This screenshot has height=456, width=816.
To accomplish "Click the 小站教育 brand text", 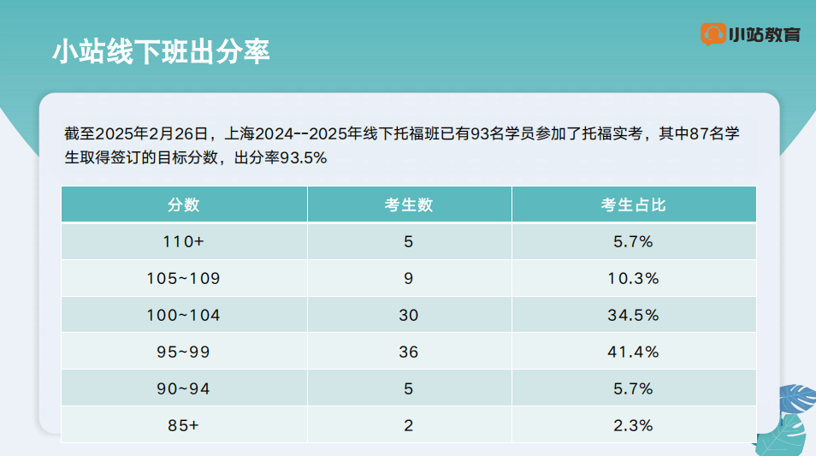I will point(765,35).
